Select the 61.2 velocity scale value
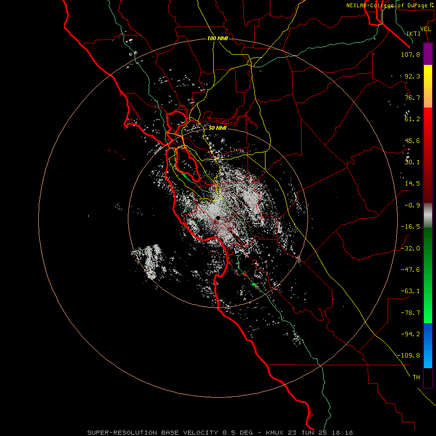 coord(412,119)
